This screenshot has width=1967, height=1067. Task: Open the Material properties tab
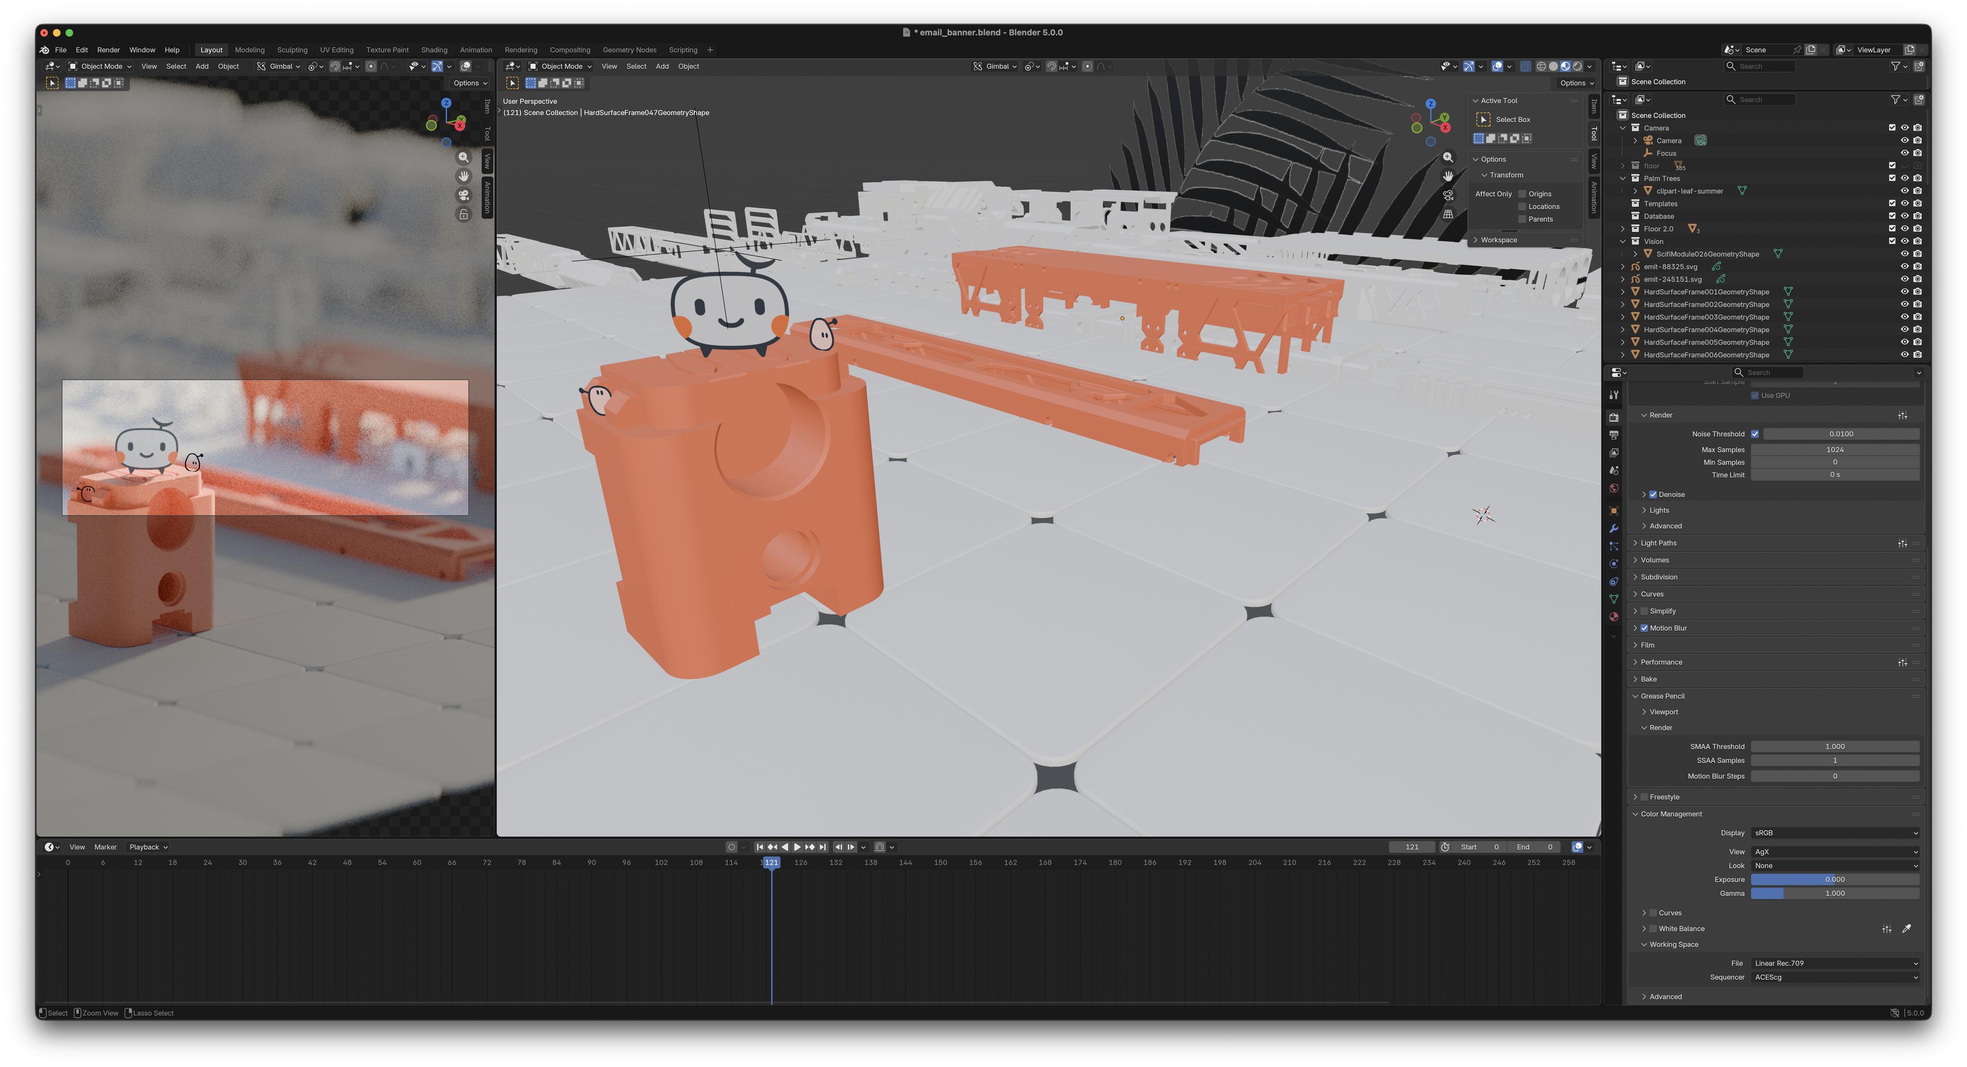point(1613,616)
